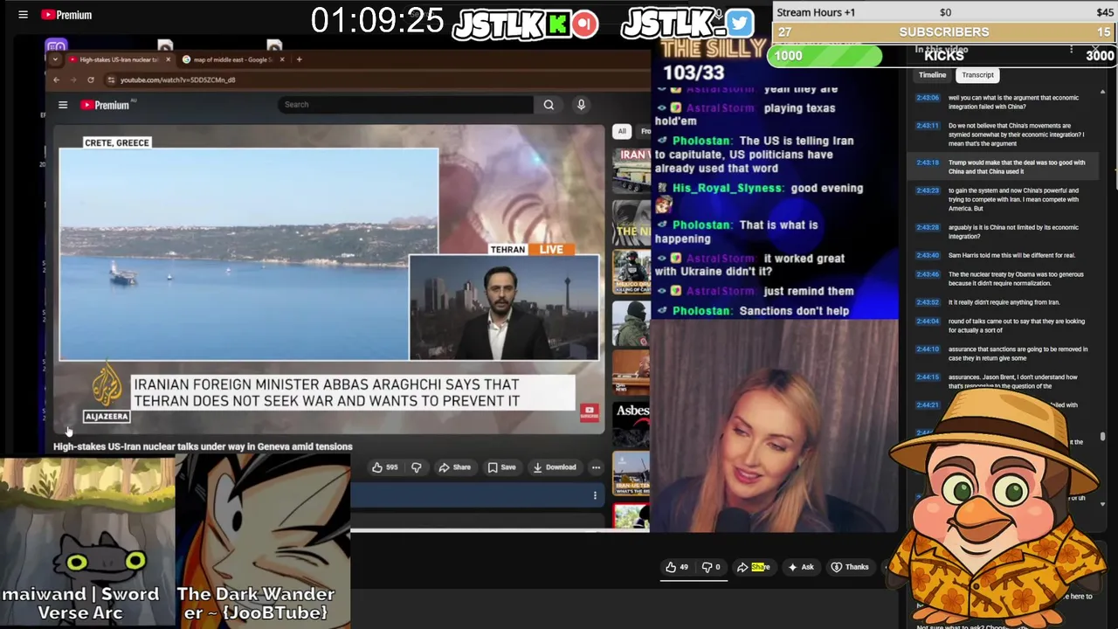
Task: Open the tab search dropdown in the browser
Action: (55, 59)
